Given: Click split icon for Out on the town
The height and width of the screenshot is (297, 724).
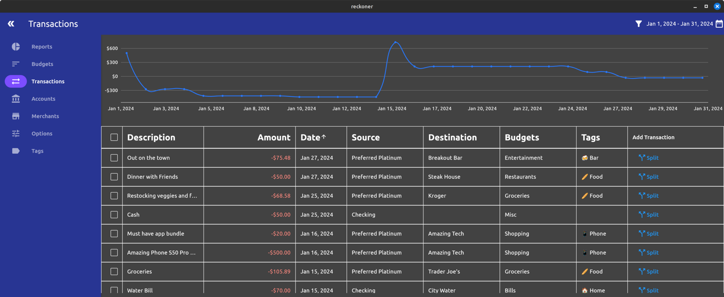Looking at the screenshot, I should (x=642, y=158).
